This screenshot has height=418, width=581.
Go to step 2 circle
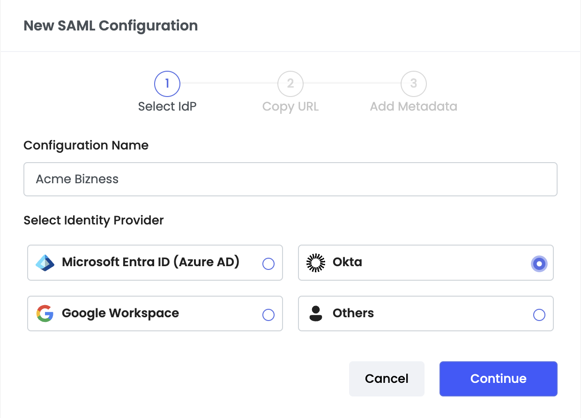290,84
